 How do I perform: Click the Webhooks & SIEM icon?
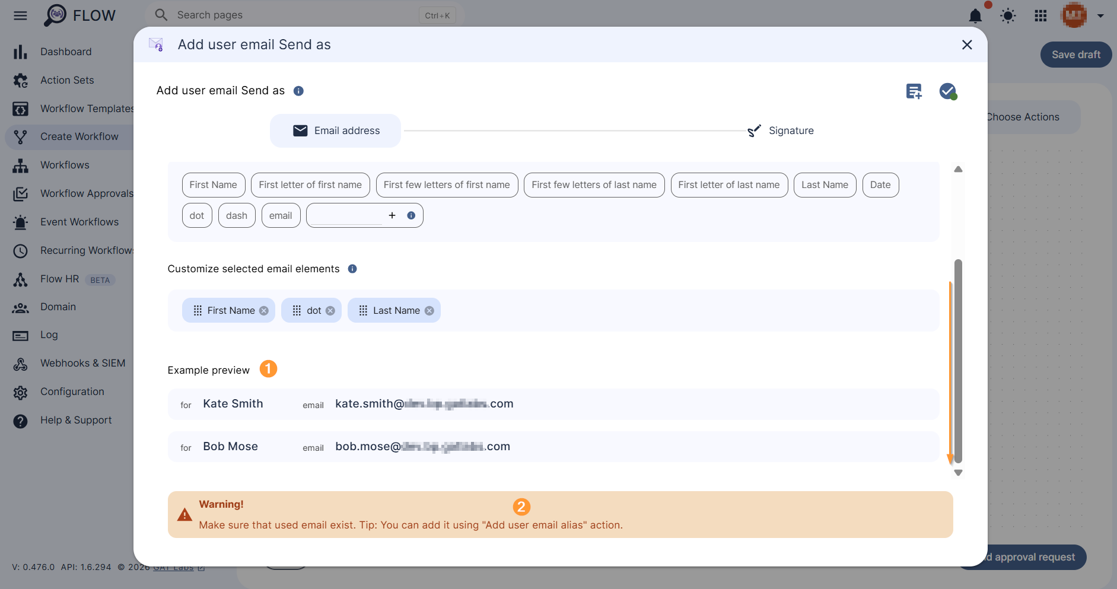coord(20,364)
